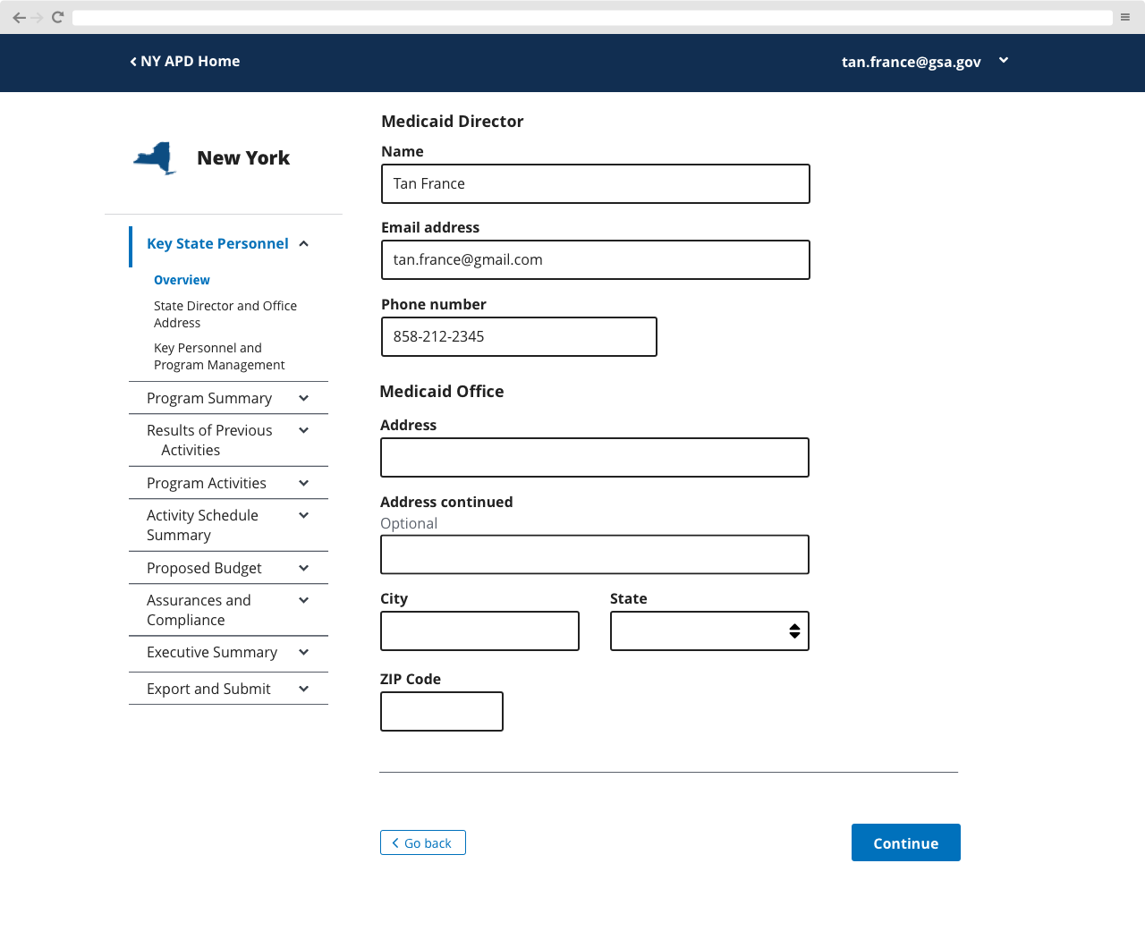Open Key Personnel and Program Management

tap(219, 356)
